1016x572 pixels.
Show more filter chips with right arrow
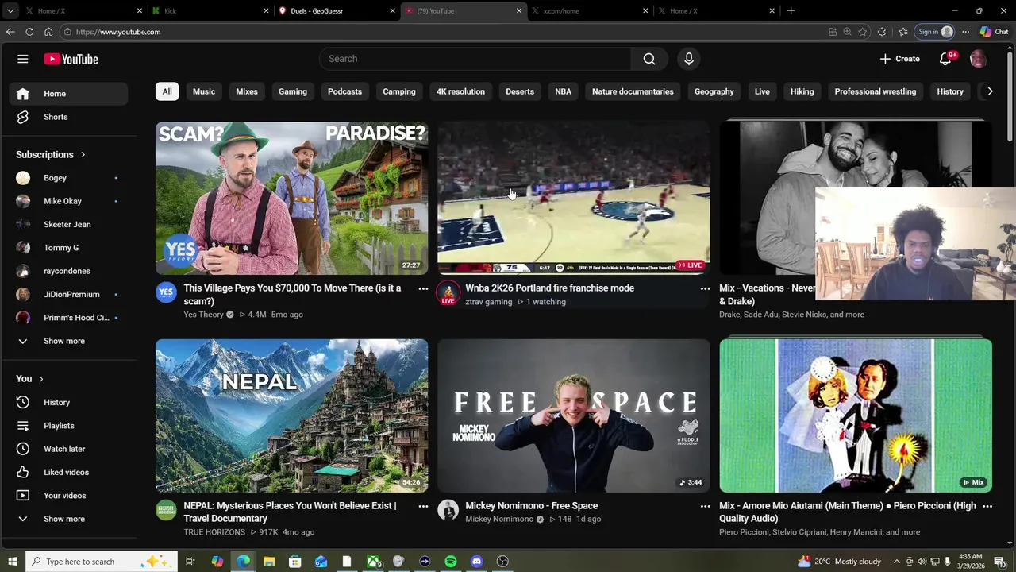[990, 91]
